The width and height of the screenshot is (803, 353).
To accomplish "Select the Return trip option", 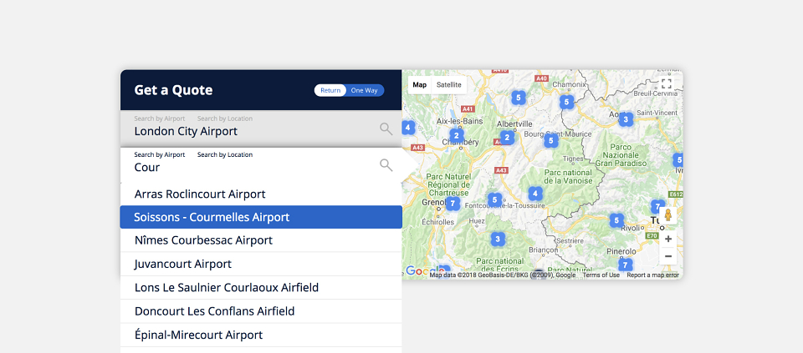I will pos(330,90).
